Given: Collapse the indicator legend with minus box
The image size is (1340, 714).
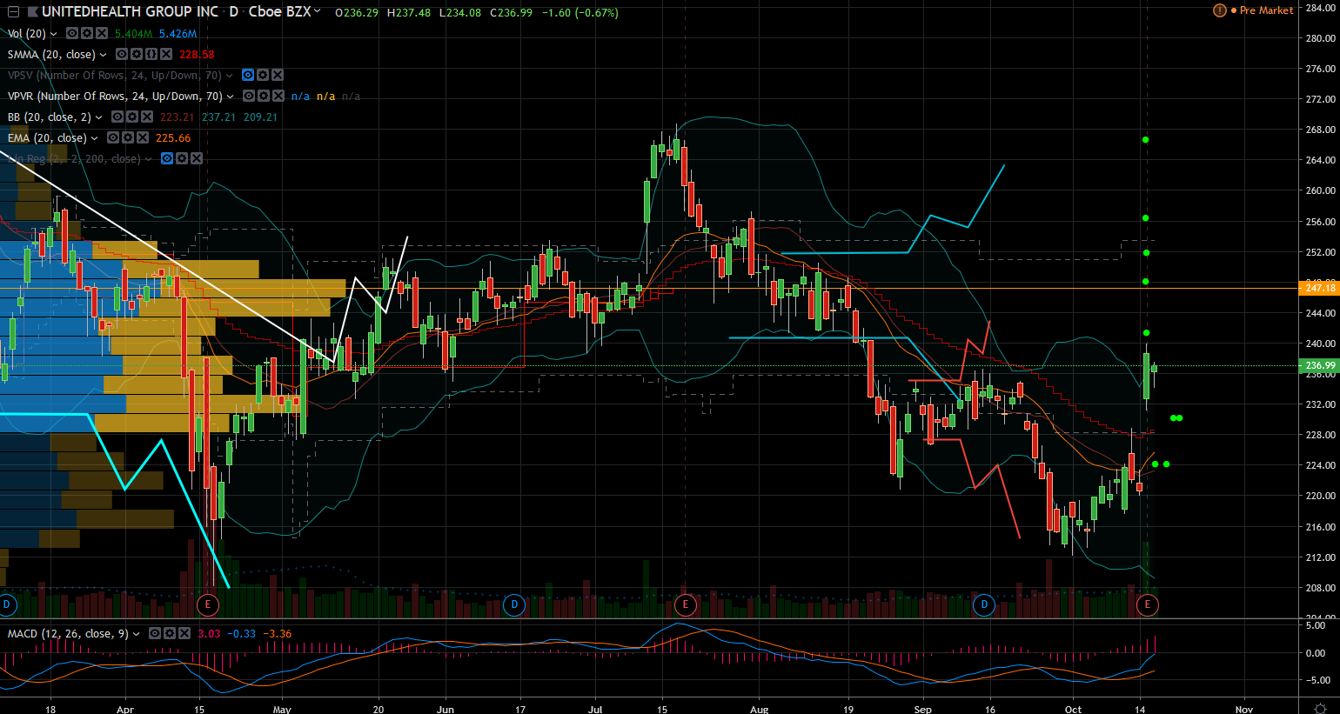Looking at the screenshot, I should coord(13,12).
